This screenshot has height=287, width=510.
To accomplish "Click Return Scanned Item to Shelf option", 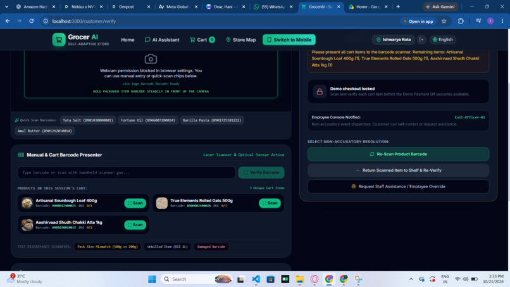I will 398,170.
